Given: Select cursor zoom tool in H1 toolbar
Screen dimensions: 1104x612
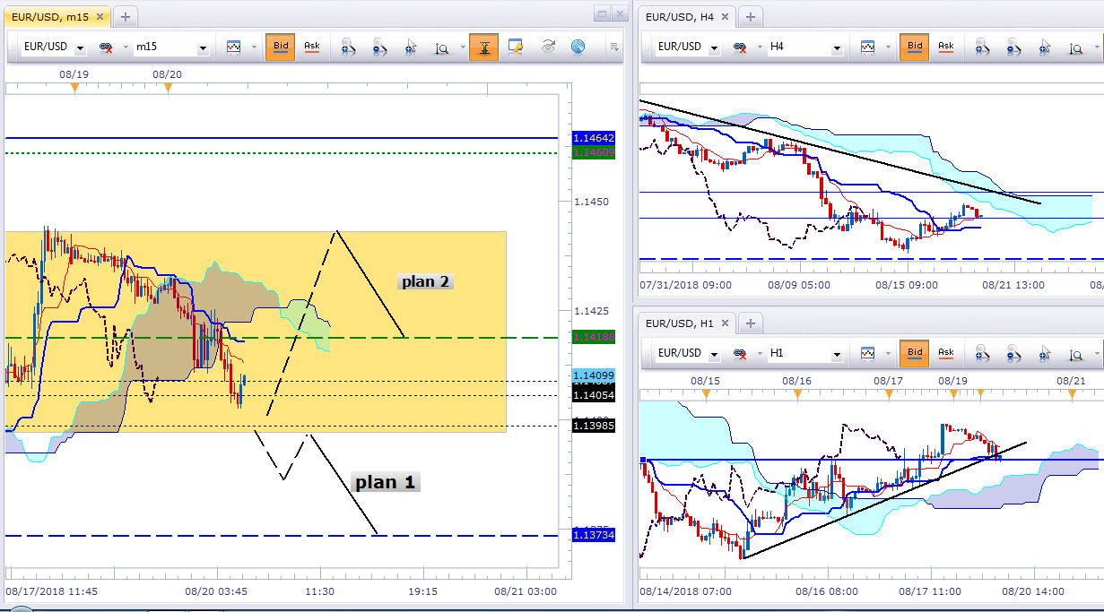Looking at the screenshot, I should (x=1046, y=354).
